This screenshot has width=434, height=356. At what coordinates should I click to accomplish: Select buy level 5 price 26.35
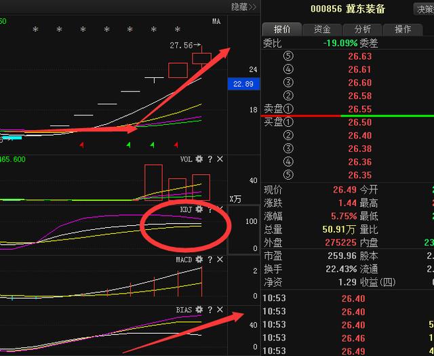coord(360,175)
